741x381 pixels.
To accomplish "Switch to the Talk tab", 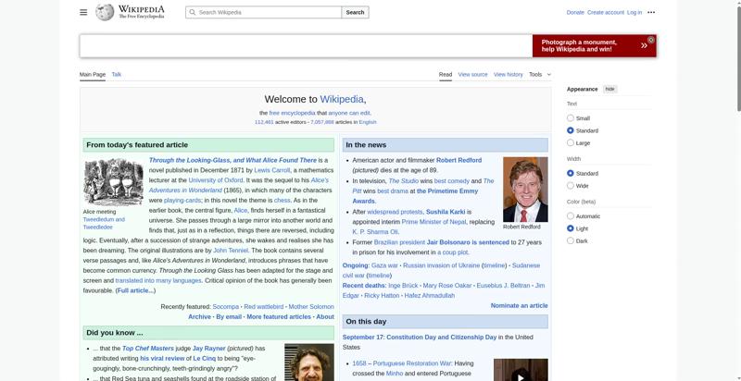I will (x=117, y=75).
